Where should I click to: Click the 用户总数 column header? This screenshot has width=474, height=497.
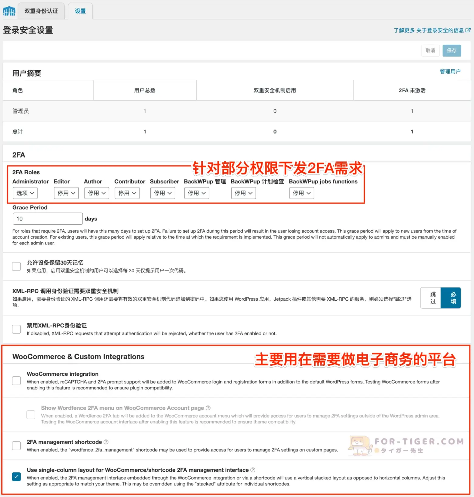[x=145, y=90]
